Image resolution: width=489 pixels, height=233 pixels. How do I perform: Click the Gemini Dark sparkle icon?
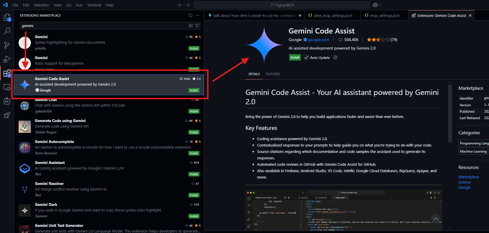(25, 210)
